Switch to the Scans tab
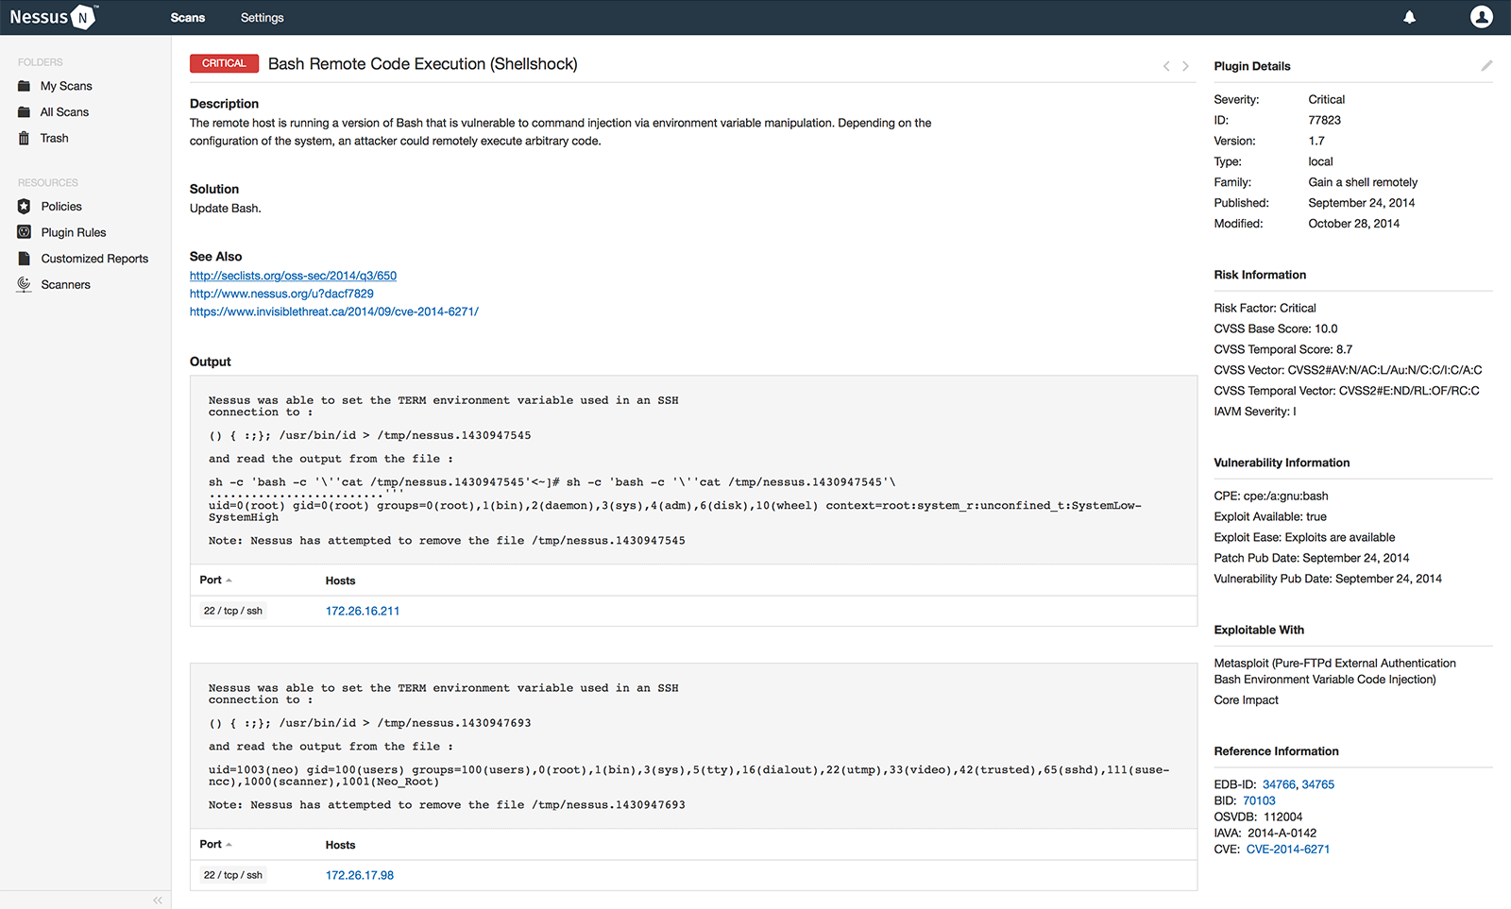This screenshot has height=909, width=1511. [x=188, y=18]
